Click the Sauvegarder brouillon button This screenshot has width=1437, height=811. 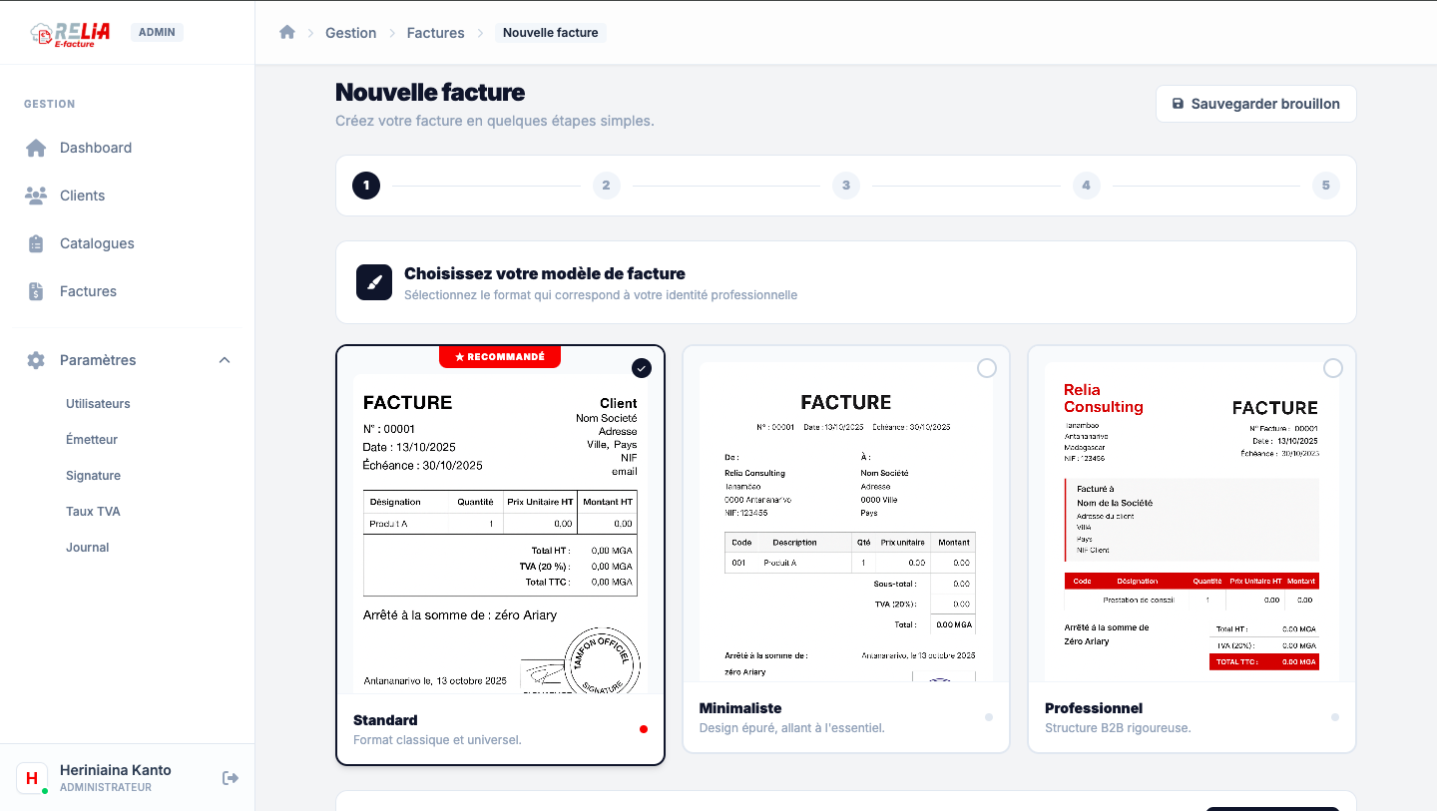1255,103
